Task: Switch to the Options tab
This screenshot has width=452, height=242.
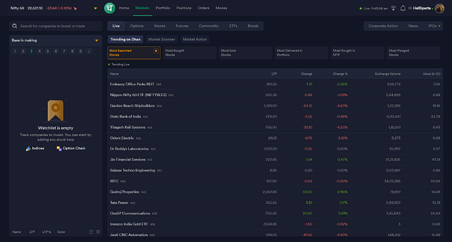Action: (x=137, y=26)
